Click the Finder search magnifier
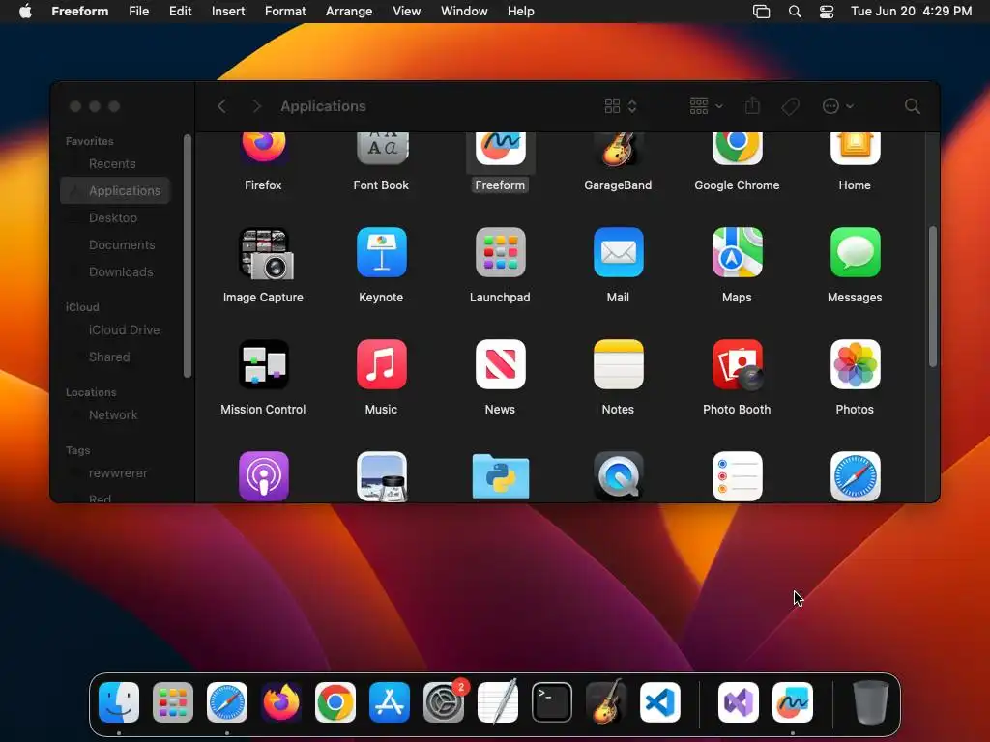The width and height of the screenshot is (990, 742). click(912, 106)
